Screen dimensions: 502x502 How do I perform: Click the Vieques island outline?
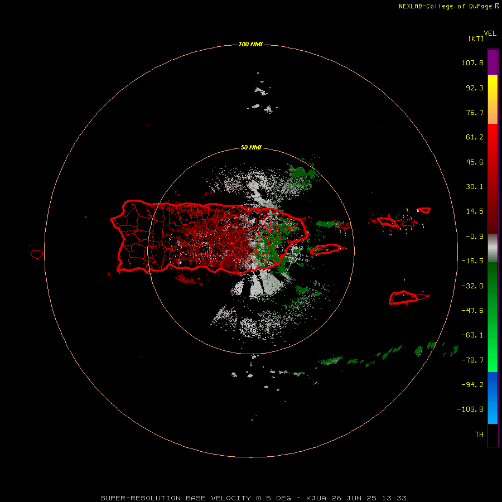(325, 249)
